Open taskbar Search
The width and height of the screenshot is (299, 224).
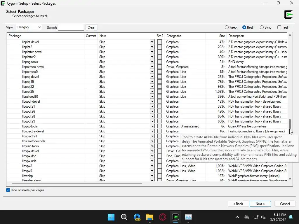[124, 217]
